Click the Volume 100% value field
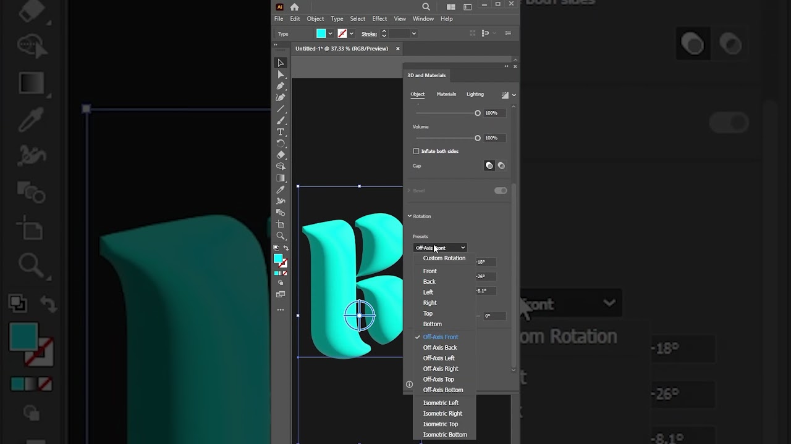Image resolution: width=791 pixels, height=444 pixels. click(494, 138)
